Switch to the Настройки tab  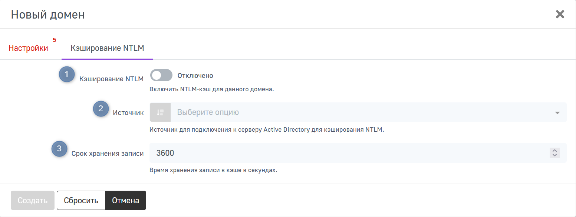(x=28, y=48)
